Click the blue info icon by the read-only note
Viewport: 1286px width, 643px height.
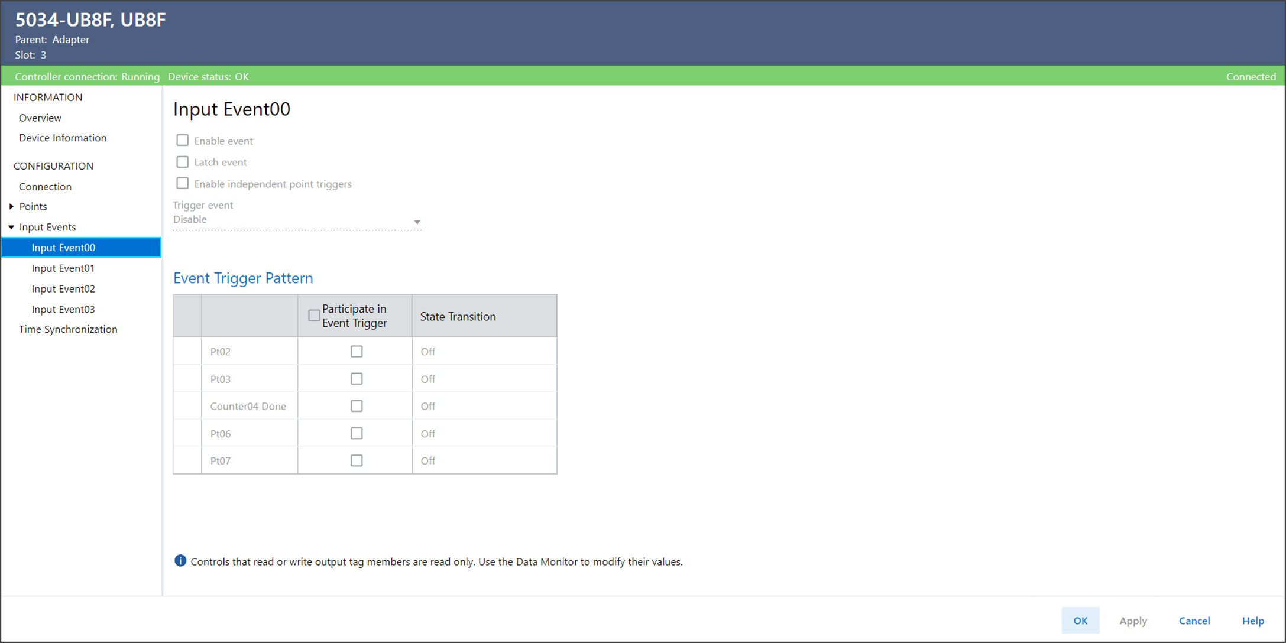click(180, 561)
